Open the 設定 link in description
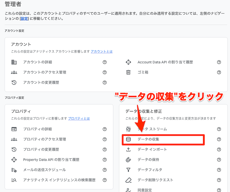 24,19
